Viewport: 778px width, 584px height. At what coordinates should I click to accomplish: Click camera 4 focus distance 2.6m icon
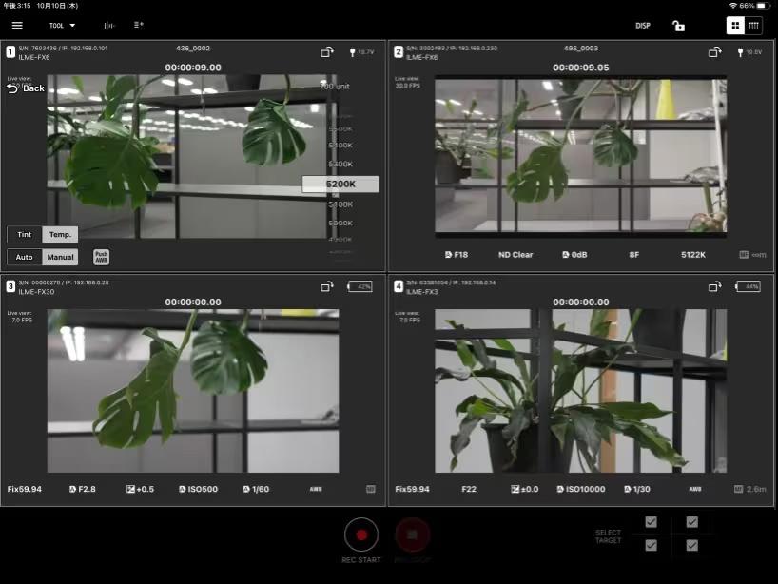click(749, 489)
